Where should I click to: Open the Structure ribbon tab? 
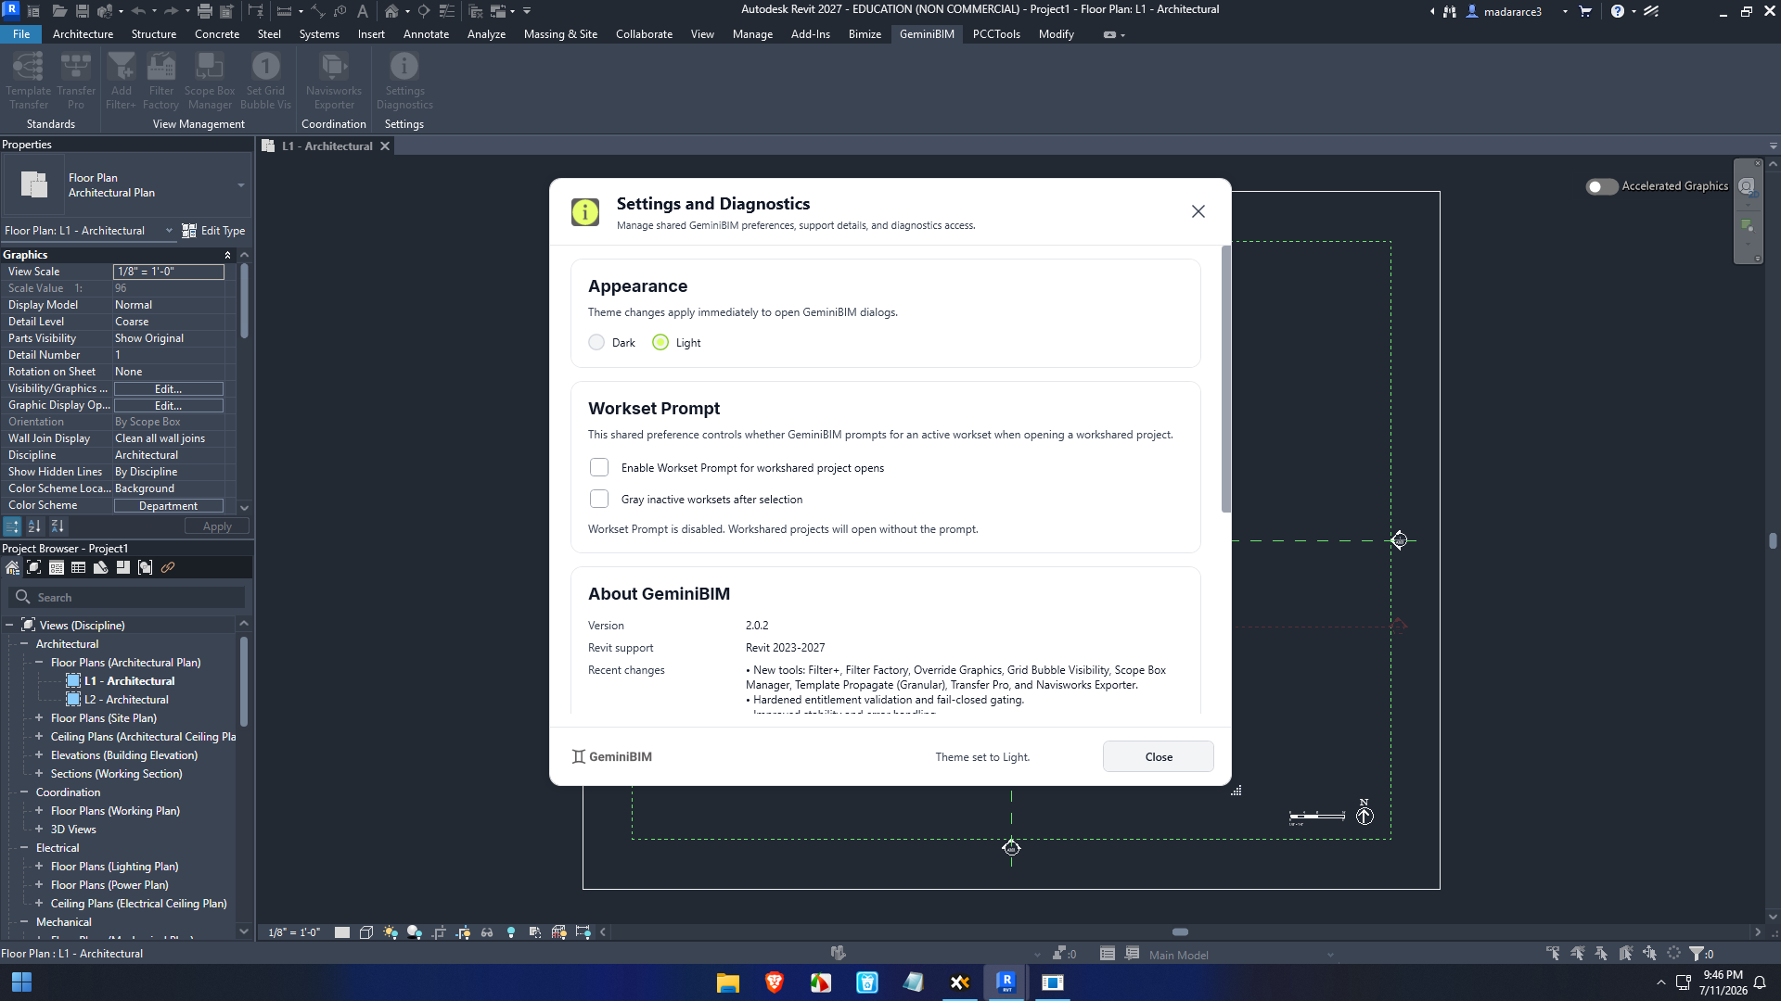pos(154,34)
